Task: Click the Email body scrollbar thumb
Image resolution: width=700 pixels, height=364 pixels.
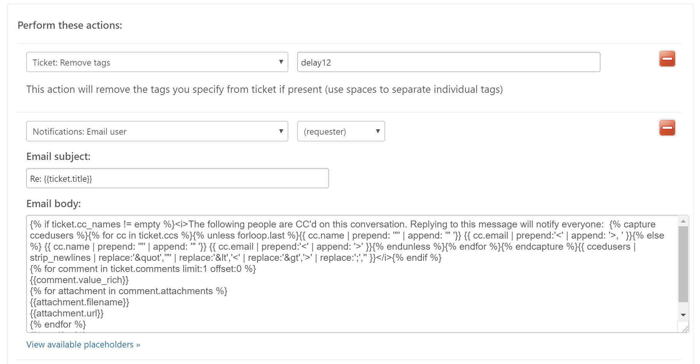Action: tap(683, 264)
